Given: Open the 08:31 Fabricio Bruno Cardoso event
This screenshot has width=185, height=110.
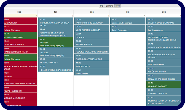Looking at the screenshot, I should [91, 21].
